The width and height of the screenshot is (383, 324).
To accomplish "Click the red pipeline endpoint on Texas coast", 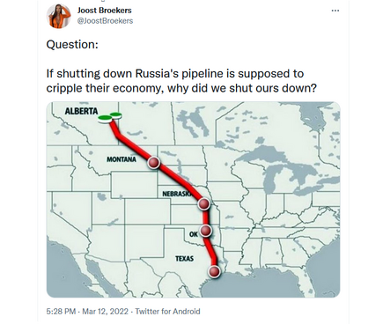I will (214, 271).
